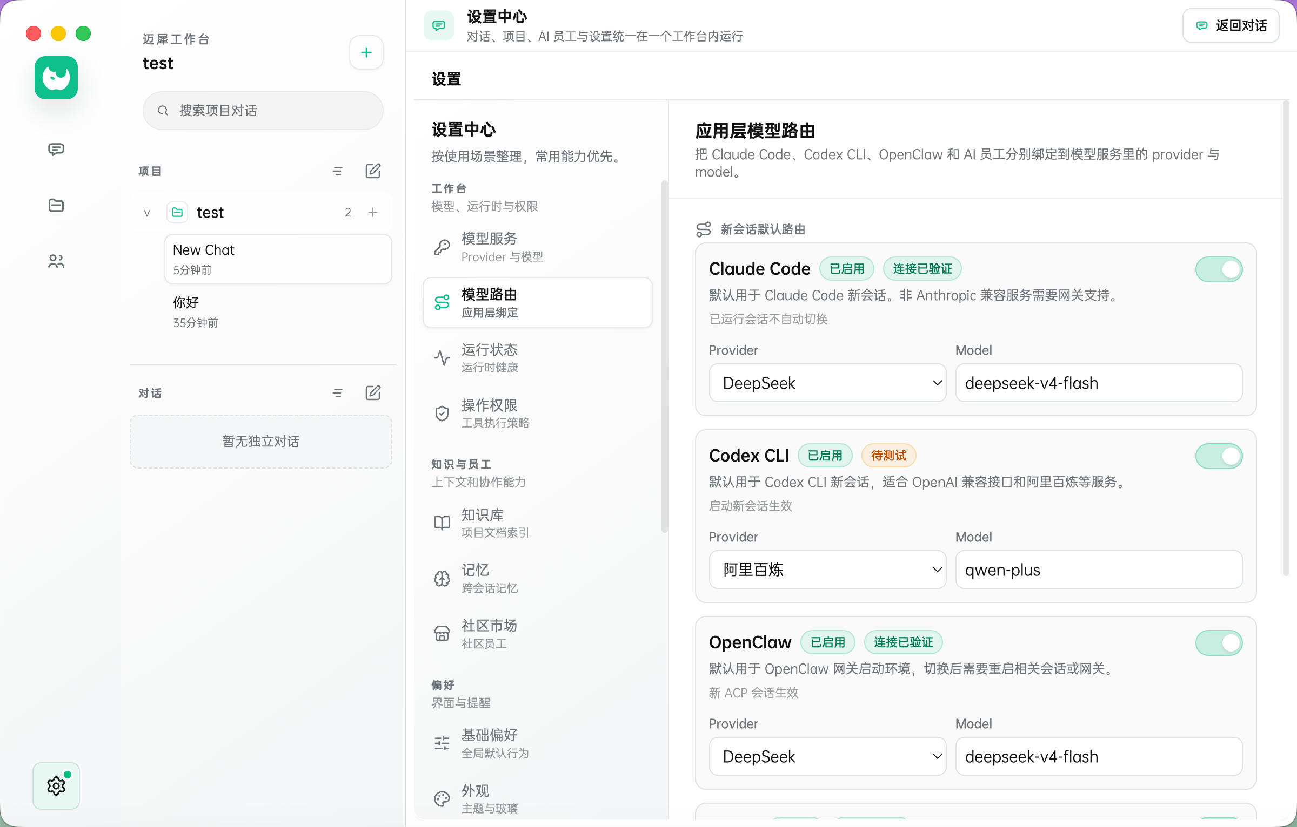The width and height of the screenshot is (1297, 827).
Task: Open Claude Code Provider dropdown
Action: (x=827, y=383)
